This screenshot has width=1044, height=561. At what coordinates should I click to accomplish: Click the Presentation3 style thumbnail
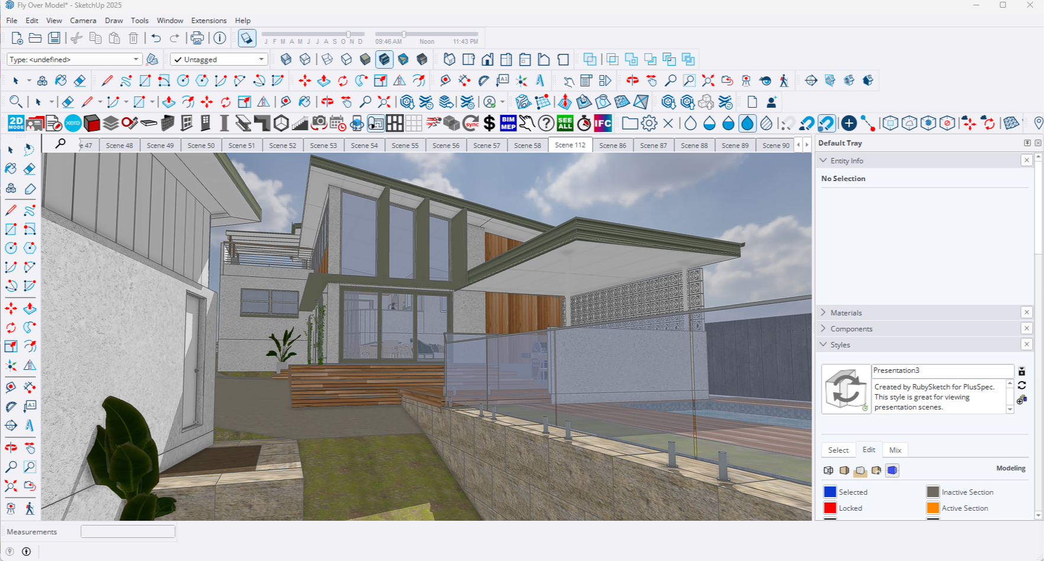coord(846,389)
